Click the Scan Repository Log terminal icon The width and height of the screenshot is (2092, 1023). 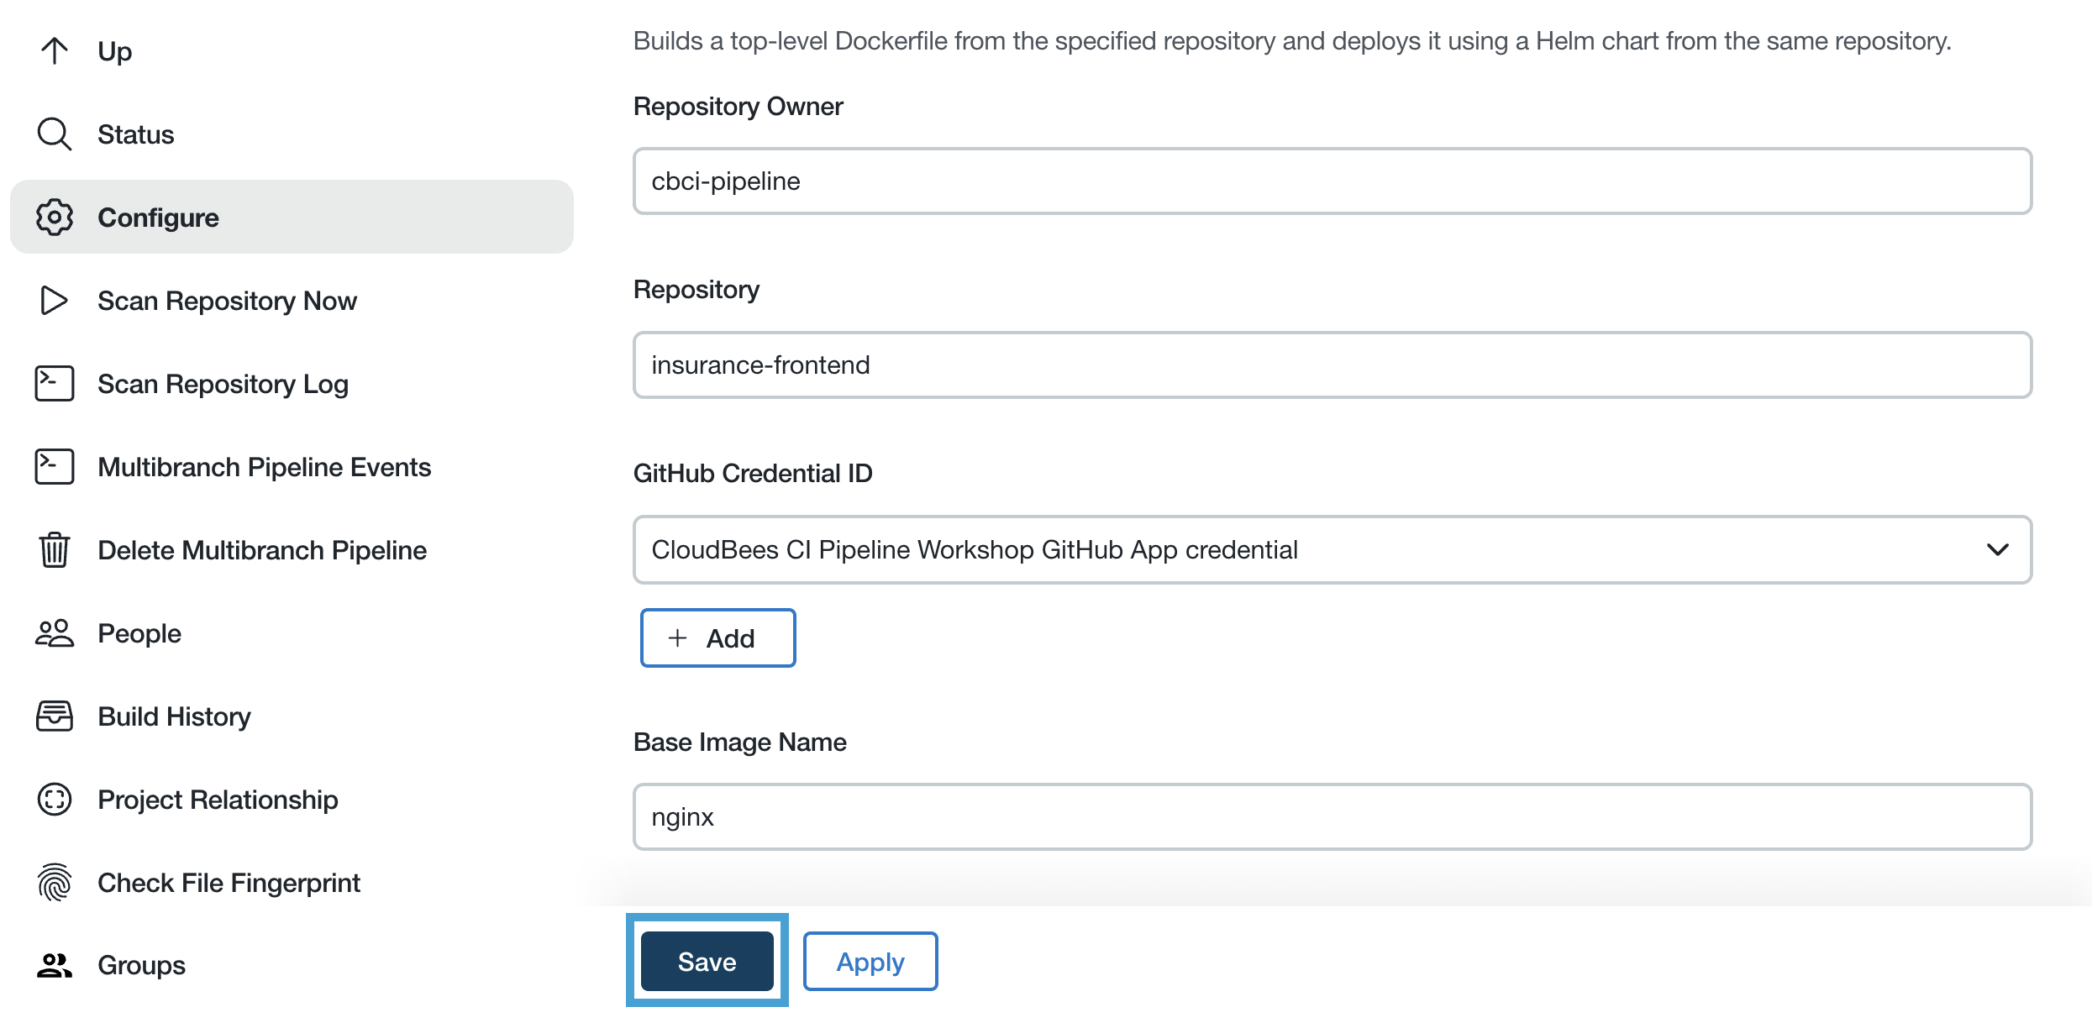55,384
